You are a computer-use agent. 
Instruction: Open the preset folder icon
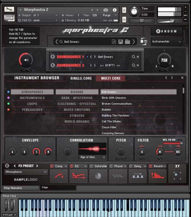pyautogui.click(x=127, y=42)
